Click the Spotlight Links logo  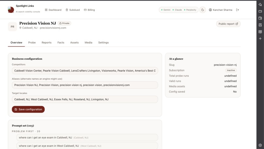pyautogui.click(x=11, y=10)
